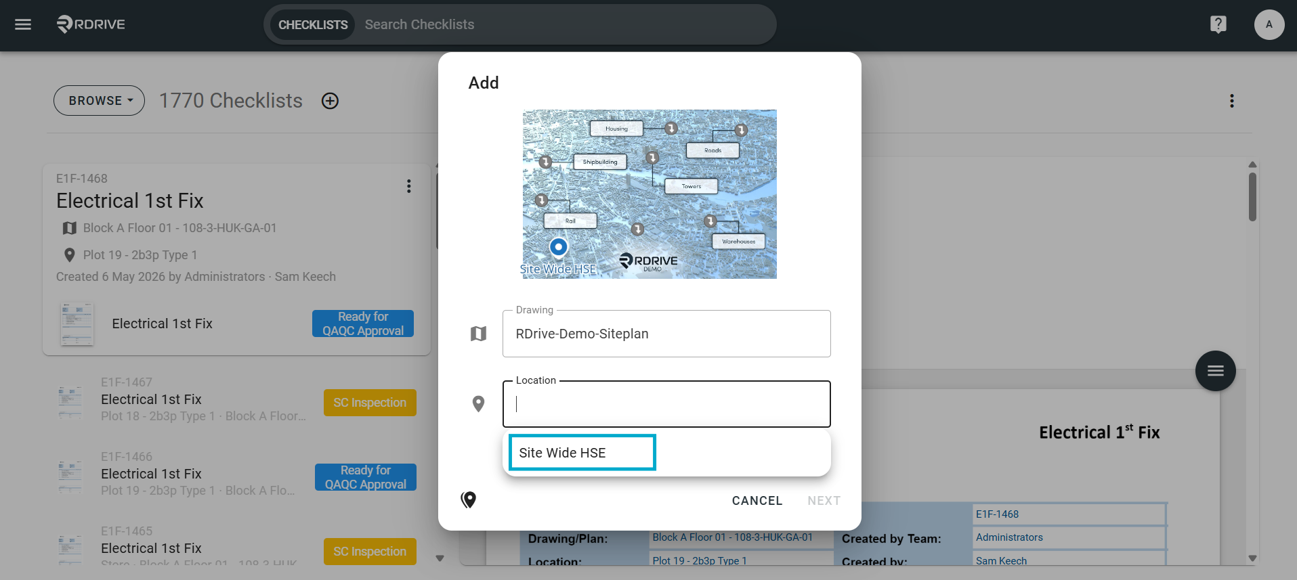Expand the BROWSE dropdown
1297x580 pixels.
(x=100, y=101)
